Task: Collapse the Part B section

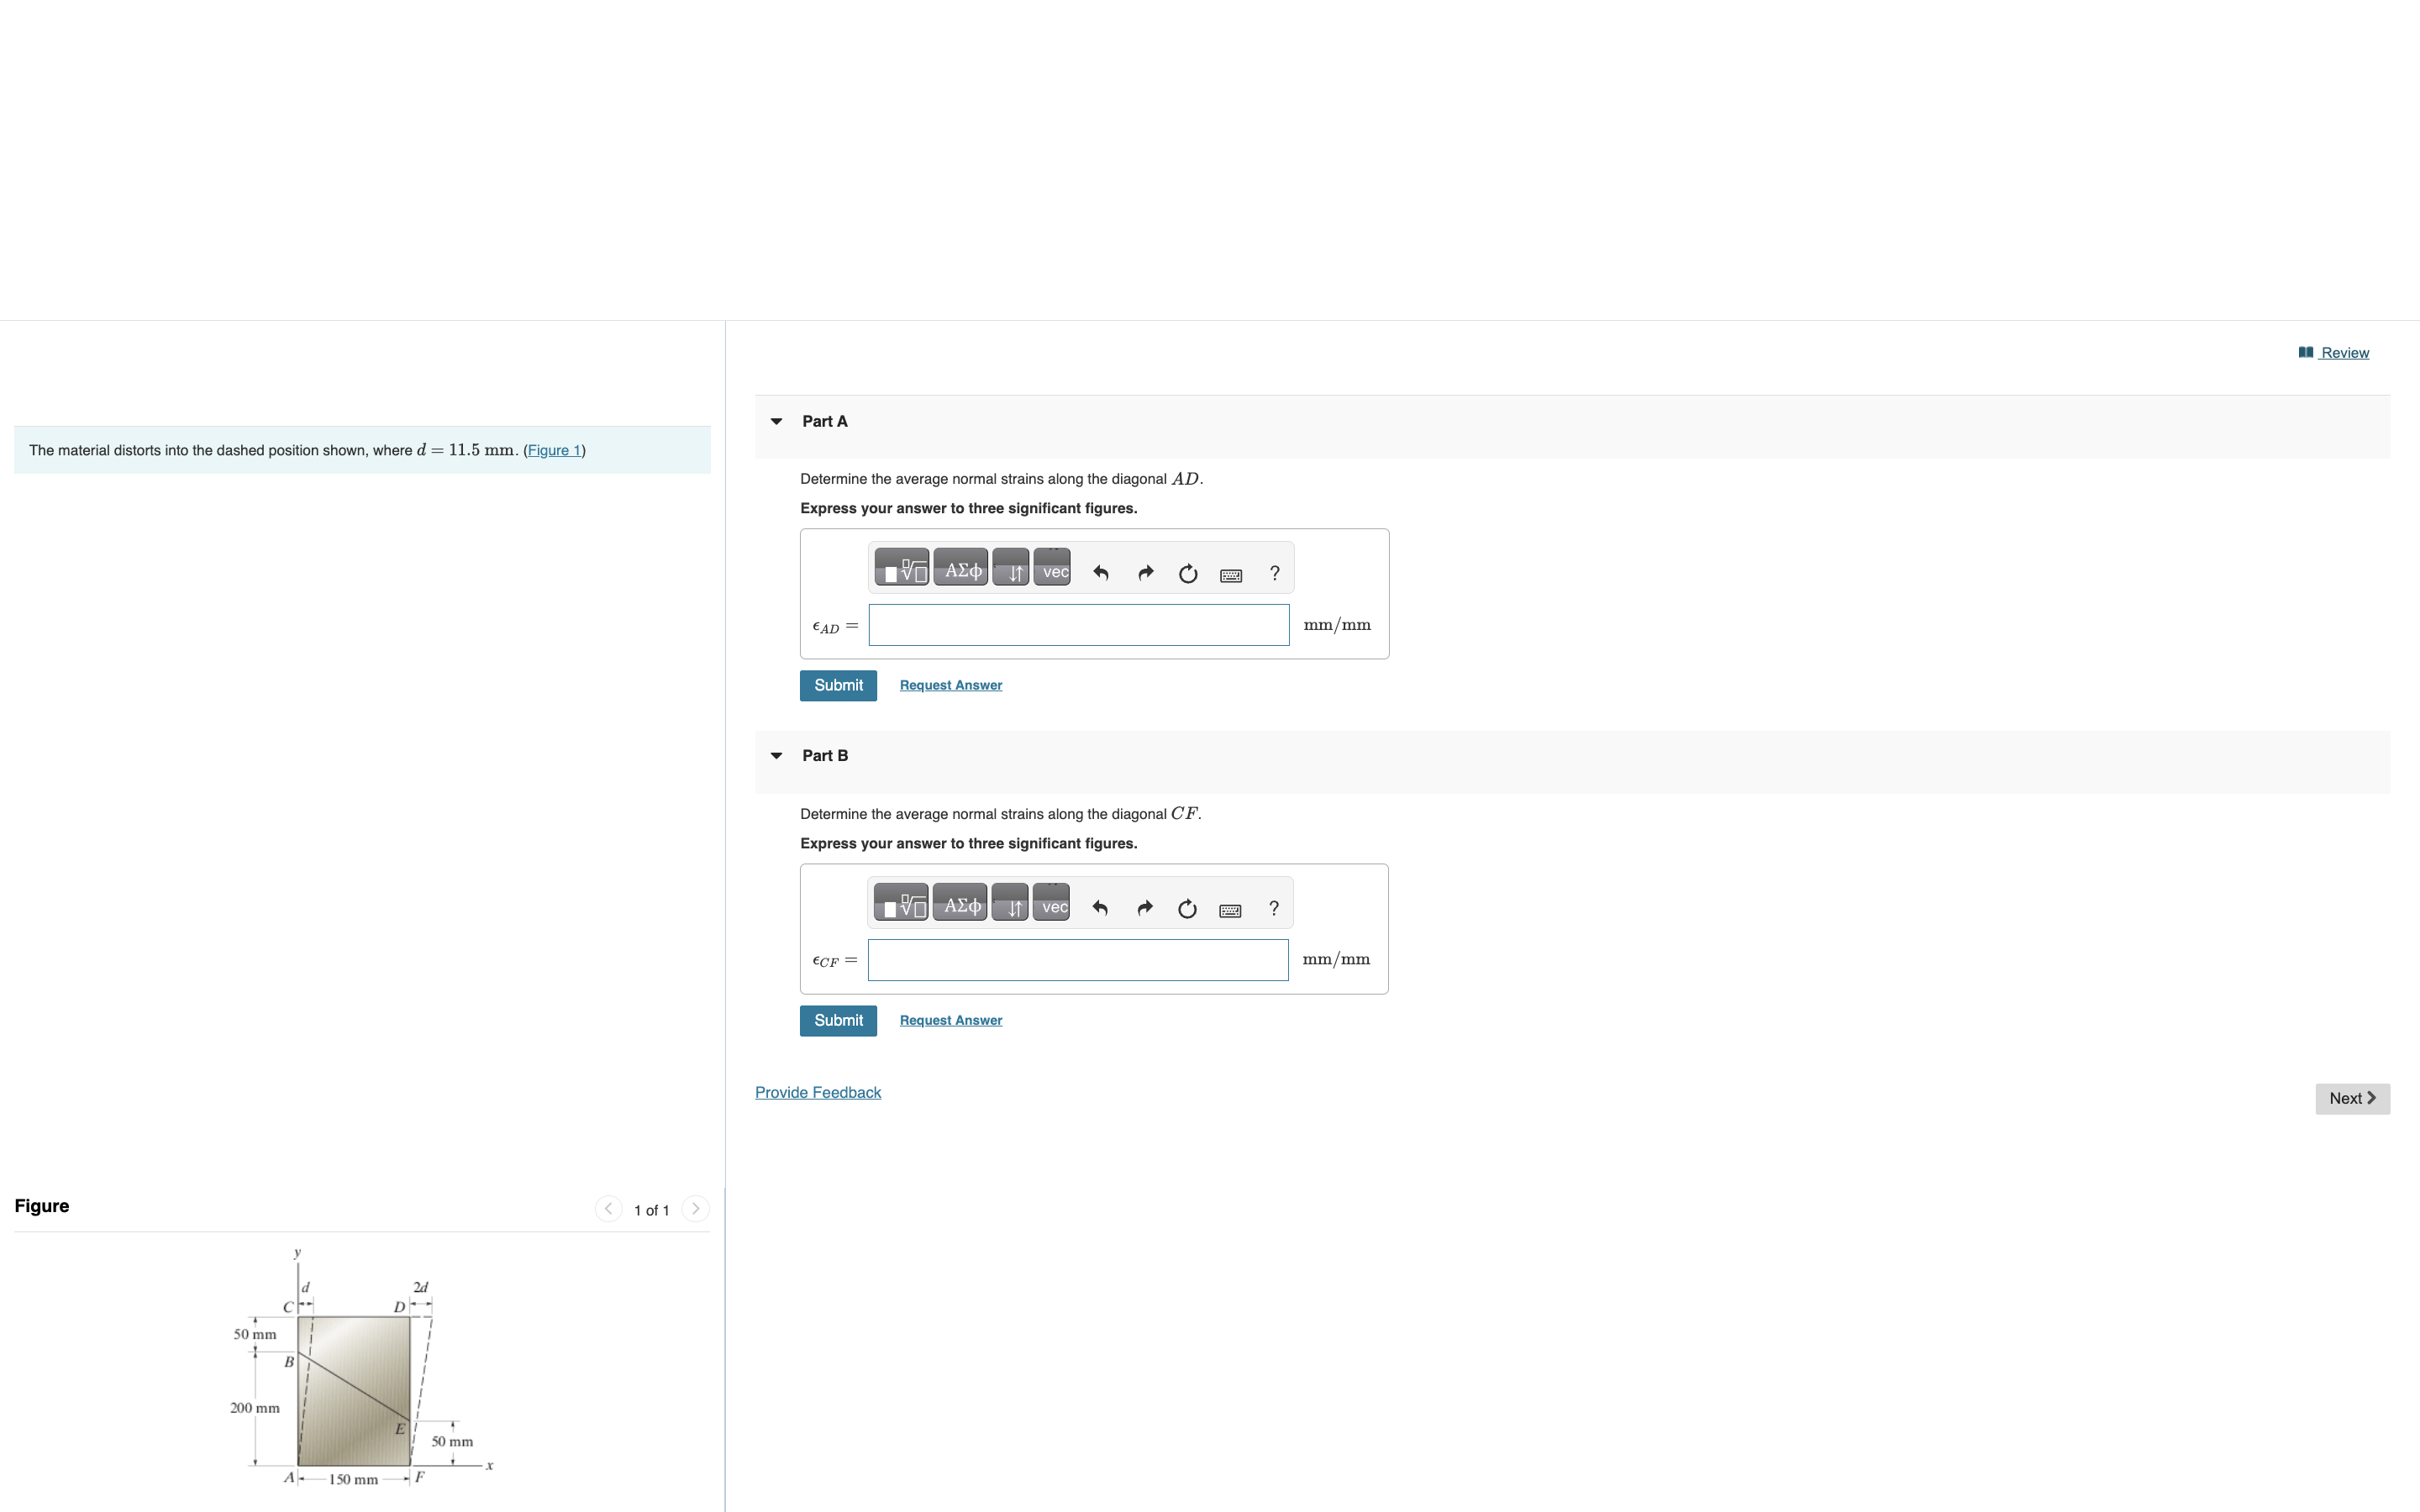Action: click(777, 756)
